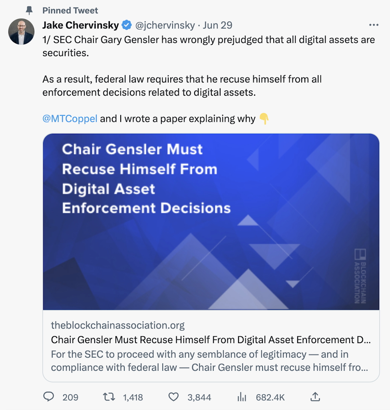Open the @MTCoppel mention
This screenshot has height=410, width=390.
point(70,119)
